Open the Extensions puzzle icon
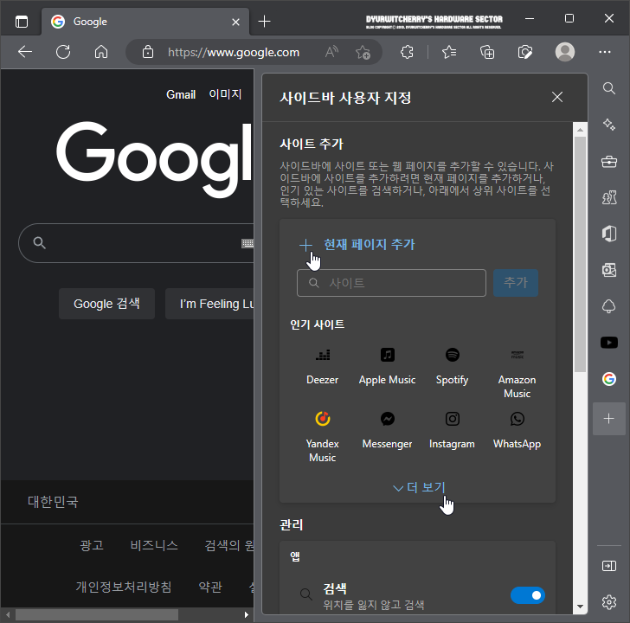This screenshot has width=630, height=623. point(407,52)
